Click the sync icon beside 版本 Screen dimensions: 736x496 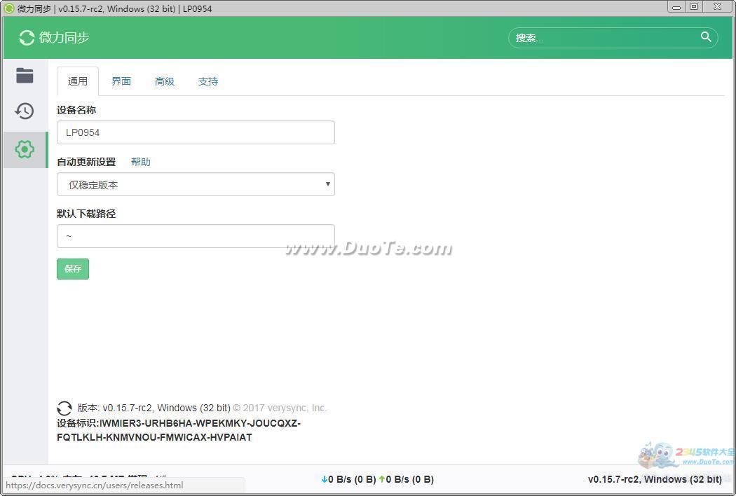point(64,408)
